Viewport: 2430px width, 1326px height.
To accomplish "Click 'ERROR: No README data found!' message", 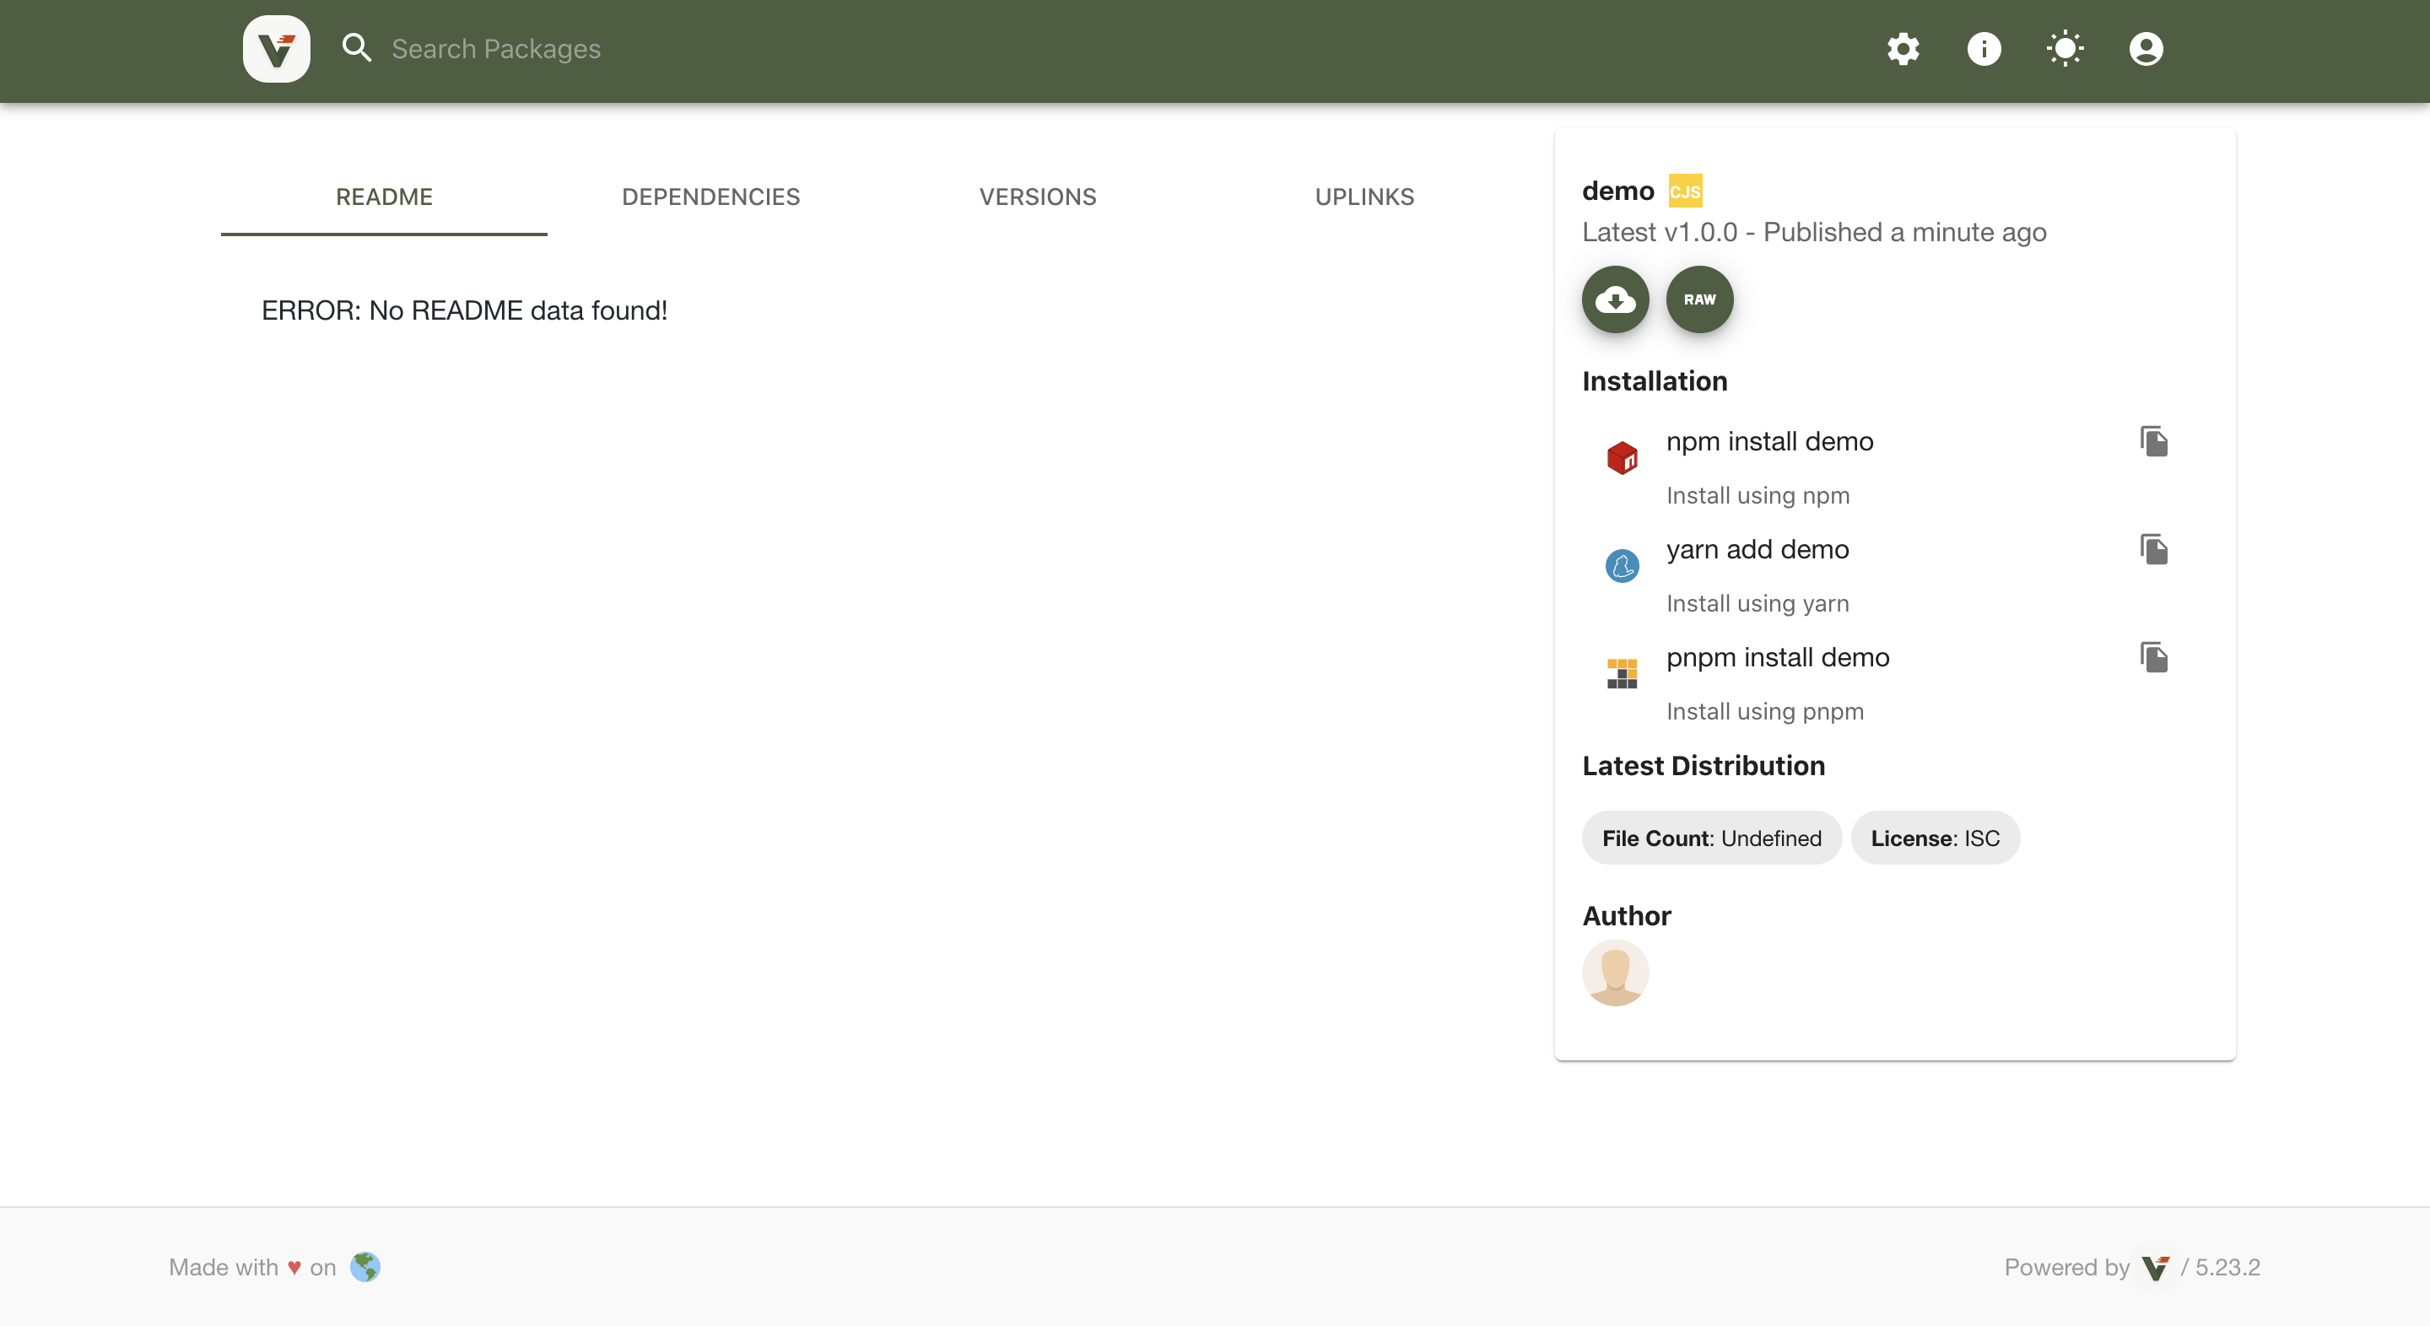I will pos(464,310).
